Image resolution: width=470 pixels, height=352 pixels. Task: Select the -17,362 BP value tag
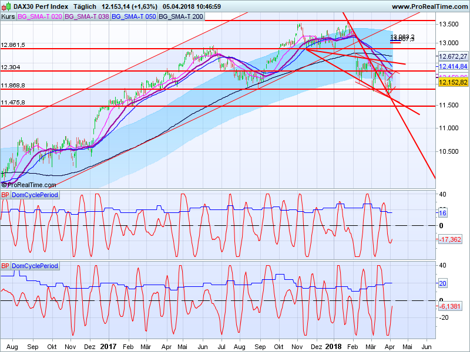click(x=450, y=239)
